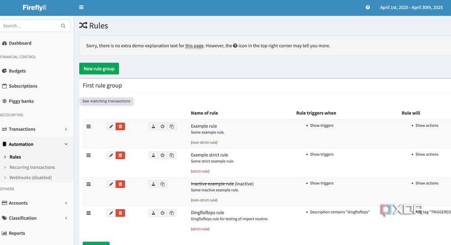Open the date range April 1st - April 30th
The image size is (451, 245).
(411, 8)
